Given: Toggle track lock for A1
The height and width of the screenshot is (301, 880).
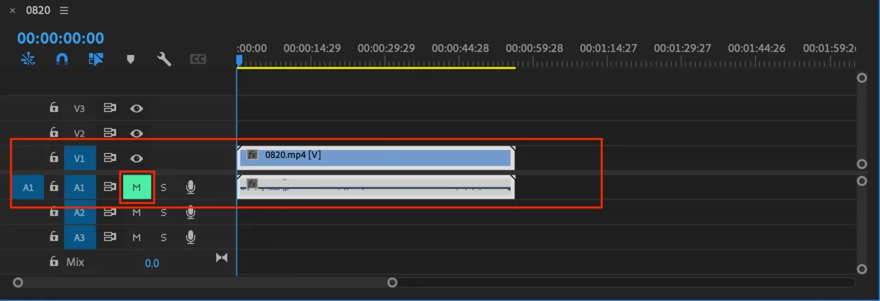Looking at the screenshot, I should (x=54, y=187).
